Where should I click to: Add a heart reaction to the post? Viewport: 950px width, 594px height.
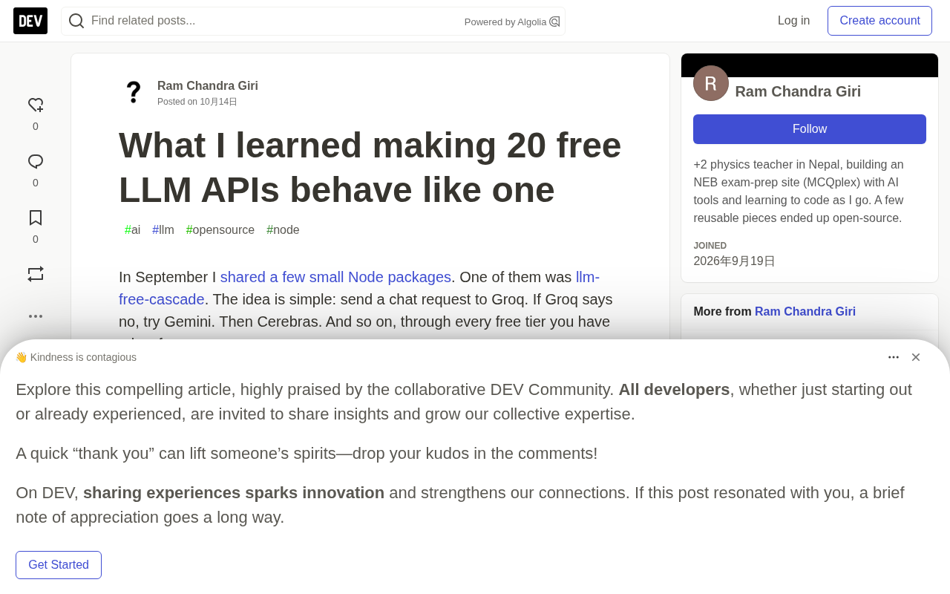(36, 105)
